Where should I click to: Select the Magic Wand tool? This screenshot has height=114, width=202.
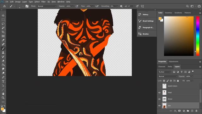pos(3,28)
